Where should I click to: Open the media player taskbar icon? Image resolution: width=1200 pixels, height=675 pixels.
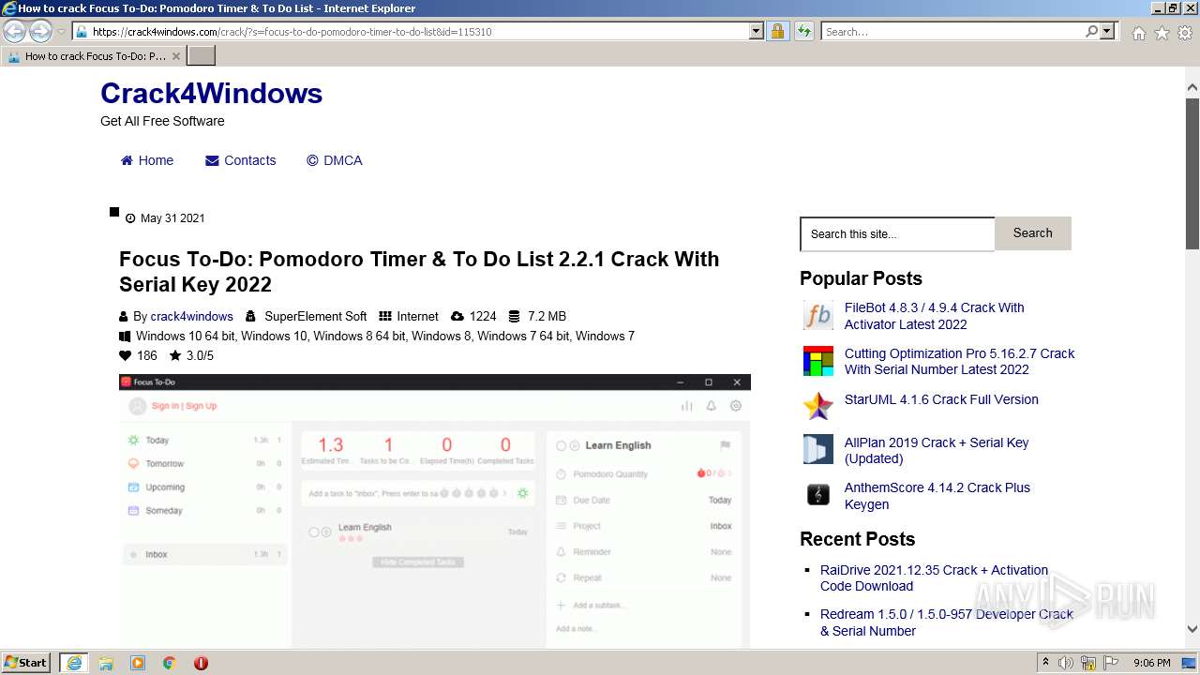click(138, 663)
